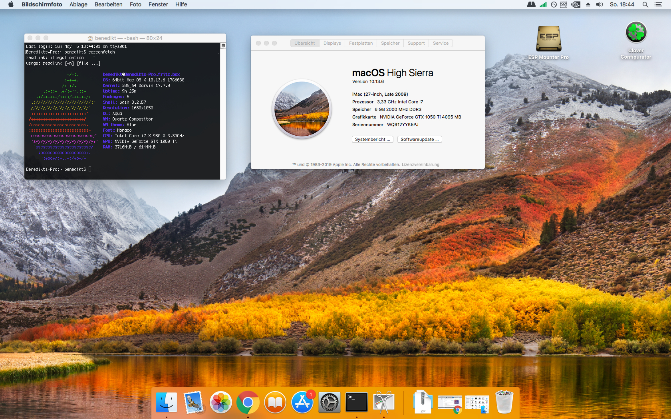Click the Systembericht button
The height and width of the screenshot is (419, 671).
[372, 139]
